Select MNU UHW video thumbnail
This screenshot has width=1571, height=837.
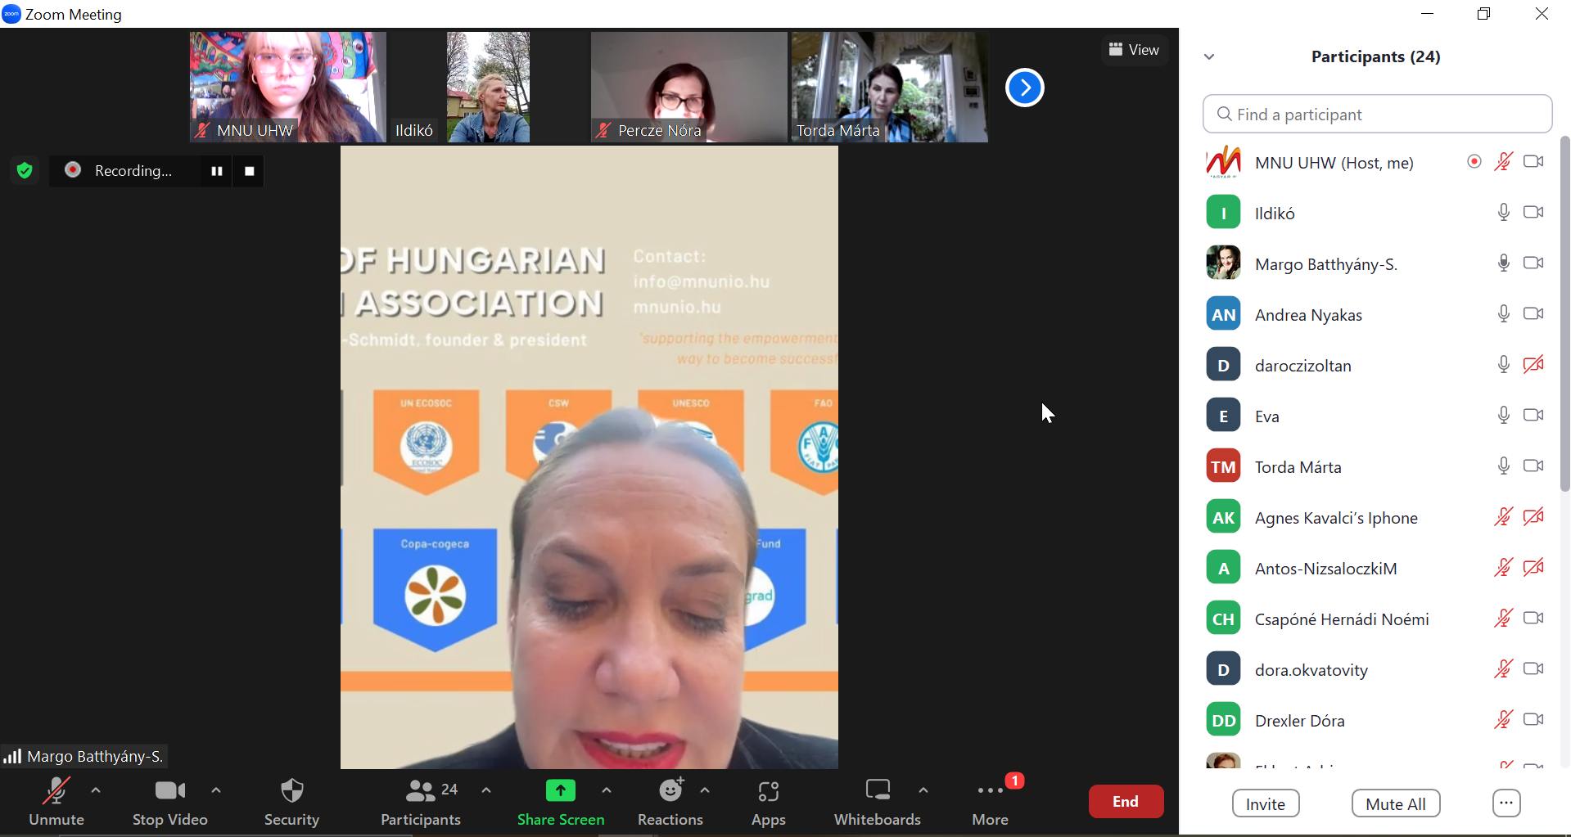tap(287, 87)
